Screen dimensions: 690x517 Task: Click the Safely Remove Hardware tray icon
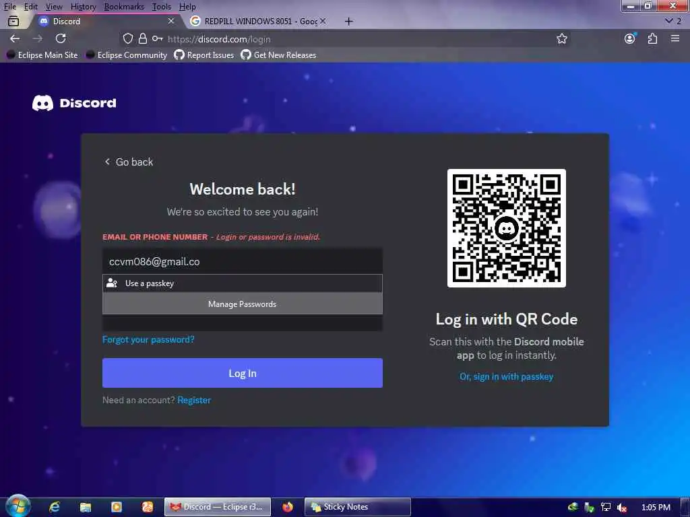[x=589, y=508]
